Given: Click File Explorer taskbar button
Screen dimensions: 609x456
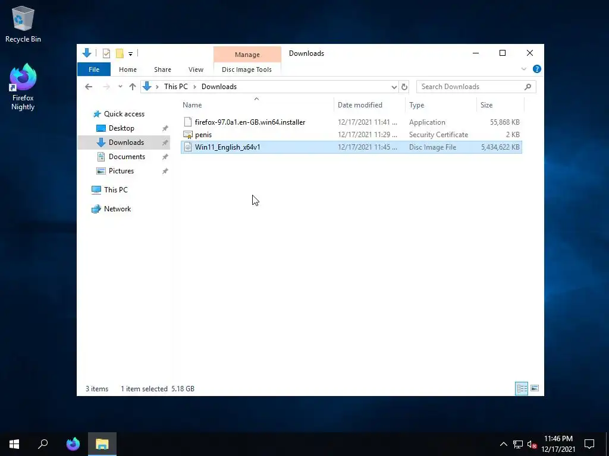Looking at the screenshot, I should pyautogui.click(x=102, y=444).
